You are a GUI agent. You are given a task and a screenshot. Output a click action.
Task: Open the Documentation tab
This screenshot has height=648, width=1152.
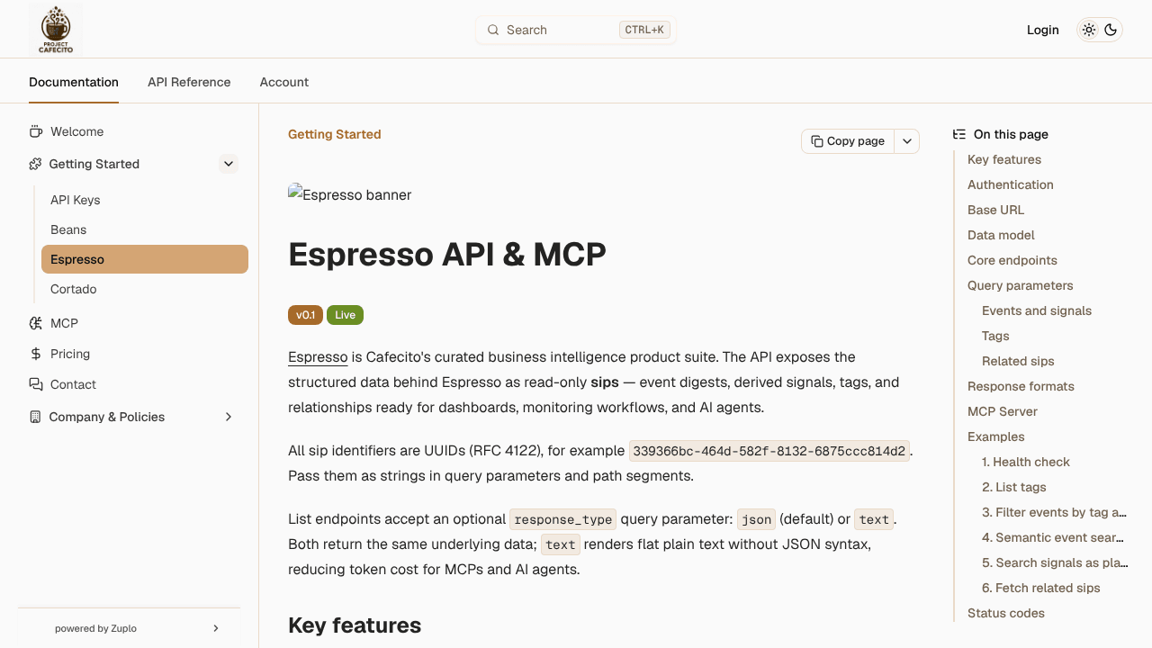point(74,82)
